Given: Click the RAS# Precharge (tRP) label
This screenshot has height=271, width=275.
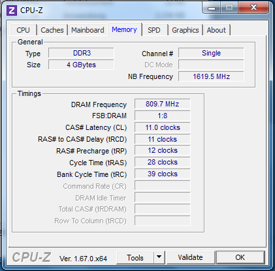Looking at the screenshot, I should point(91,151).
